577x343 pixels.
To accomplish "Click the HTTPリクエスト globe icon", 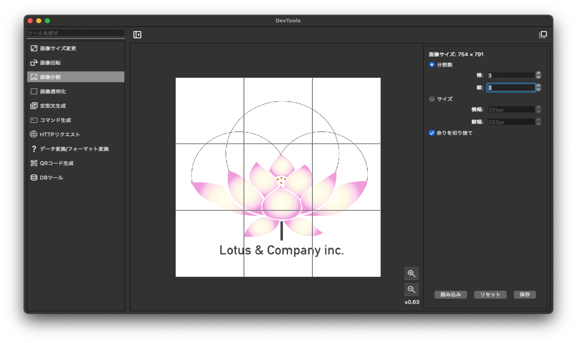I will (x=34, y=134).
